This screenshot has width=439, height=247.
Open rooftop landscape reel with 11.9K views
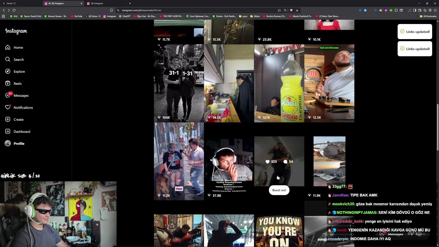pos(329,161)
